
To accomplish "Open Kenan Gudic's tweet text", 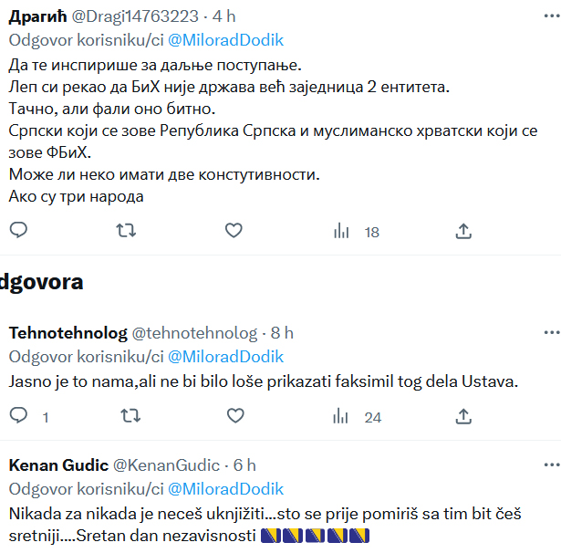I will tap(265, 525).
